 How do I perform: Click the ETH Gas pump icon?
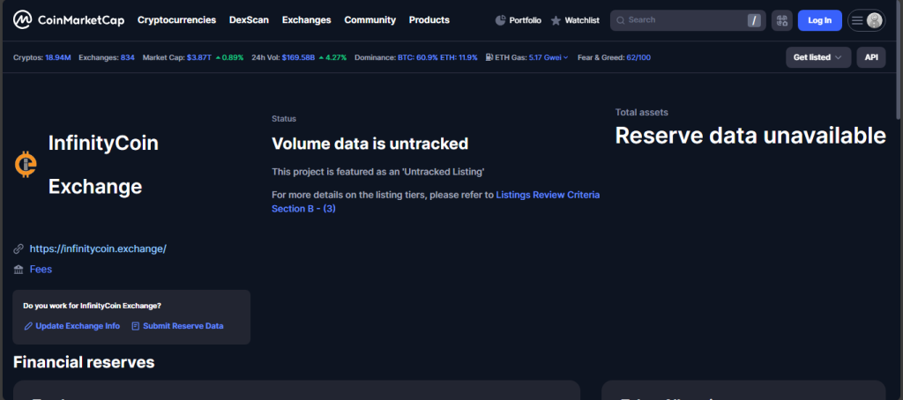pyautogui.click(x=489, y=57)
